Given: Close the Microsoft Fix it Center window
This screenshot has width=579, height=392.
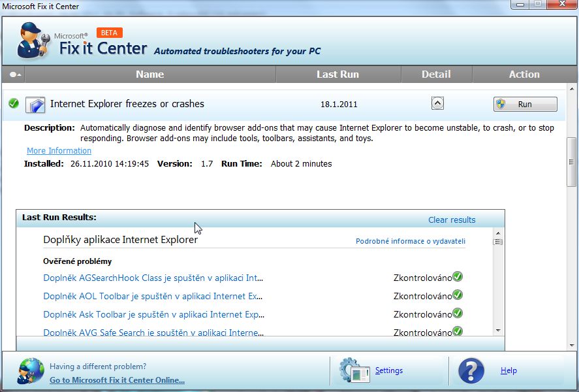Looking at the screenshot, I should (563, 4).
